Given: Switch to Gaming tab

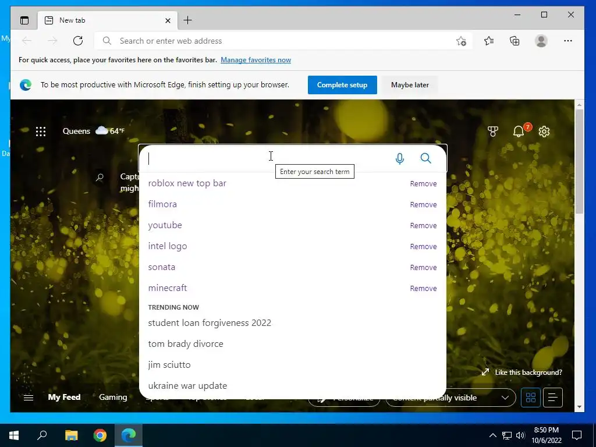Looking at the screenshot, I should (x=113, y=397).
